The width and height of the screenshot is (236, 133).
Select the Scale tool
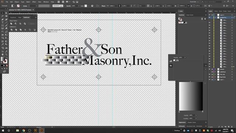point(6,32)
